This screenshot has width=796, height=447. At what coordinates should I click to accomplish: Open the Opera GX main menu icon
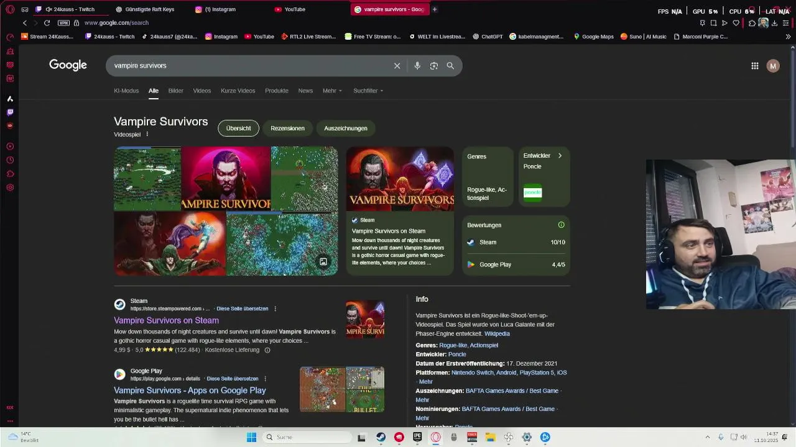pyautogui.click(x=10, y=9)
